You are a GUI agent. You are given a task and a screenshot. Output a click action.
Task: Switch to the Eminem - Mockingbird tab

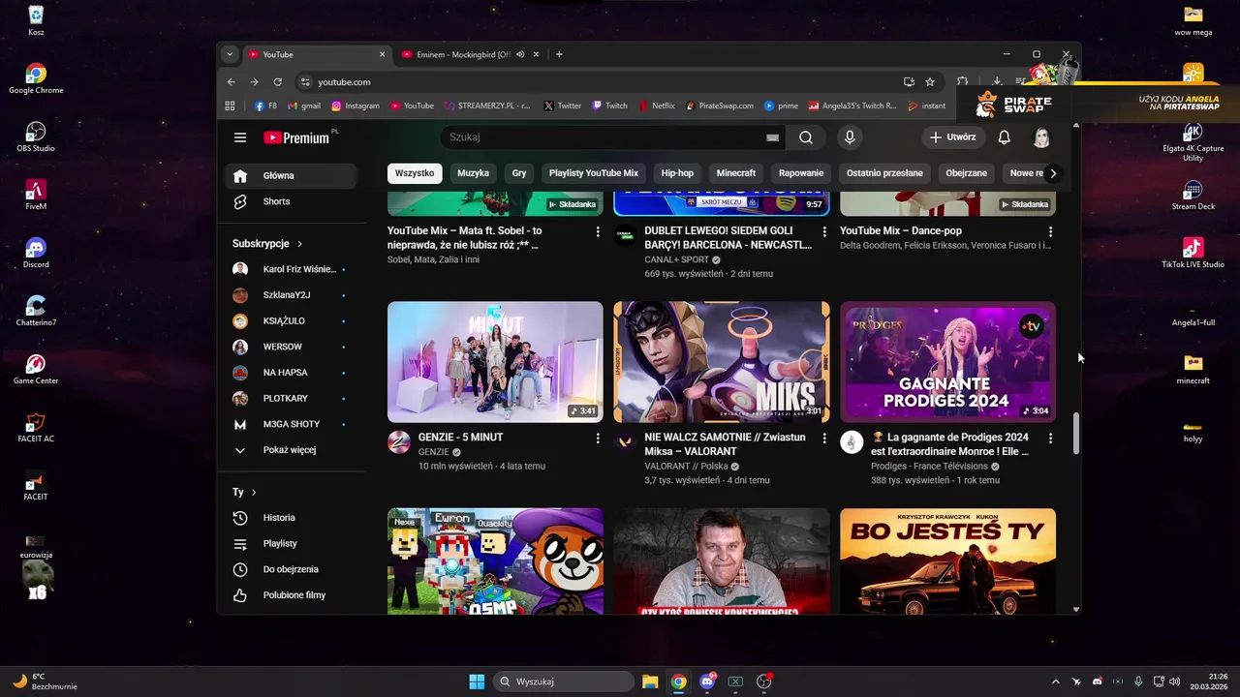[x=465, y=54]
